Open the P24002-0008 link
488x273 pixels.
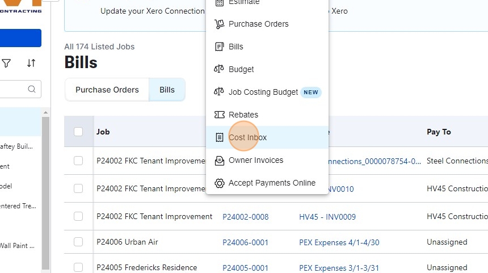coord(245,217)
